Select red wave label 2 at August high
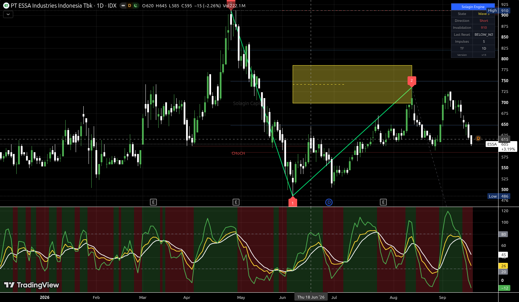Image resolution: width=519 pixels, height=302 pixels. click(412, 81)
